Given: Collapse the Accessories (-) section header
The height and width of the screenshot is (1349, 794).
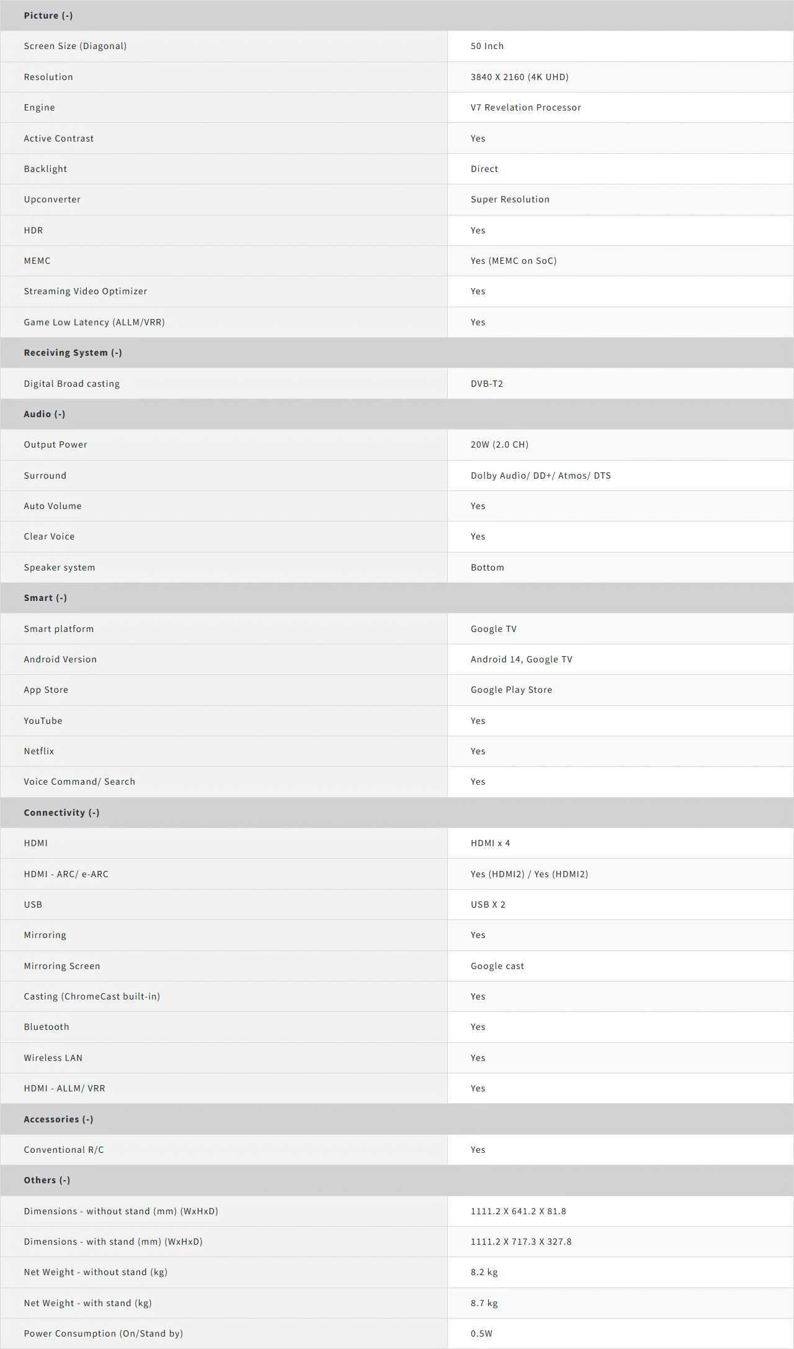Looking at the screenshot, I should [x=397, y=1119].
